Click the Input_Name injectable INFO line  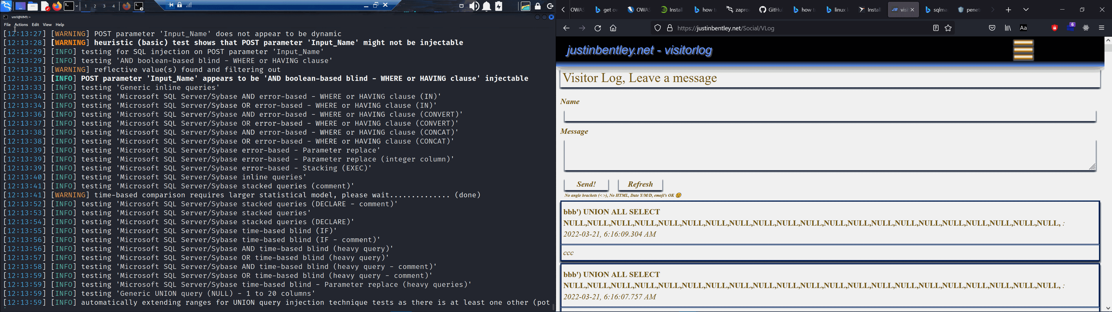point(266,78)
